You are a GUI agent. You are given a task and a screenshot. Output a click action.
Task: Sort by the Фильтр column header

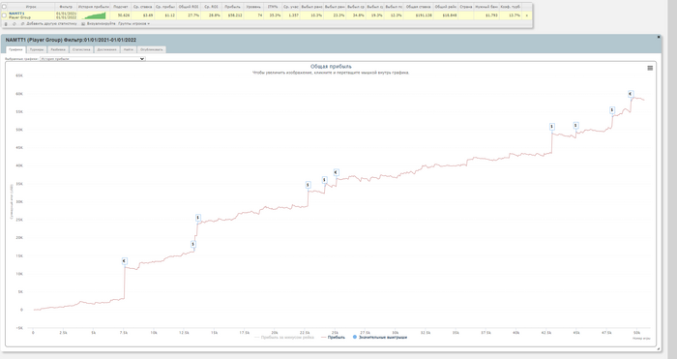click(x=66, y=7)
